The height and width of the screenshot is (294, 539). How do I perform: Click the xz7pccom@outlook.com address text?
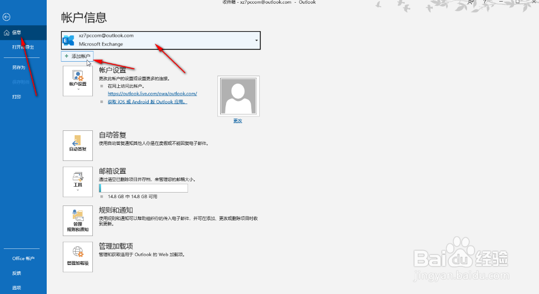click(x=106, y=35)
